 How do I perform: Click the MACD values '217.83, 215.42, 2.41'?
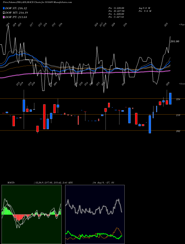[56, 183]
